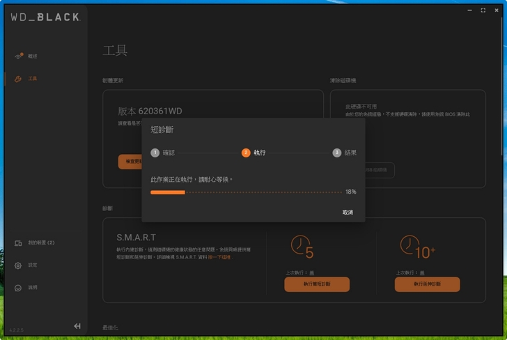Click the 檢查更新 firmware update button

click(130, 162)
